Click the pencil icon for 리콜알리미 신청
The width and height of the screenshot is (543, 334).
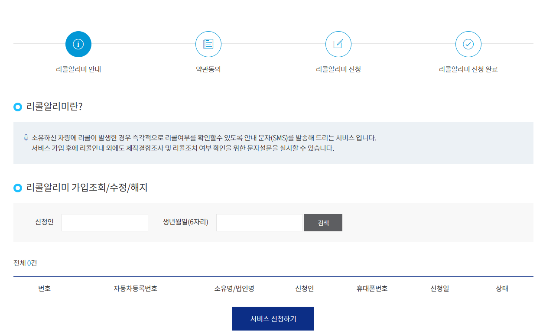[338, 44]
